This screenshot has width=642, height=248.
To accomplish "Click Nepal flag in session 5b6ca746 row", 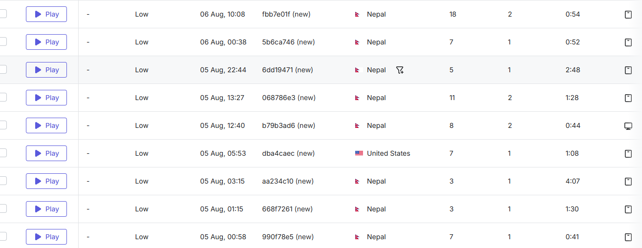I will pos(358,42).
